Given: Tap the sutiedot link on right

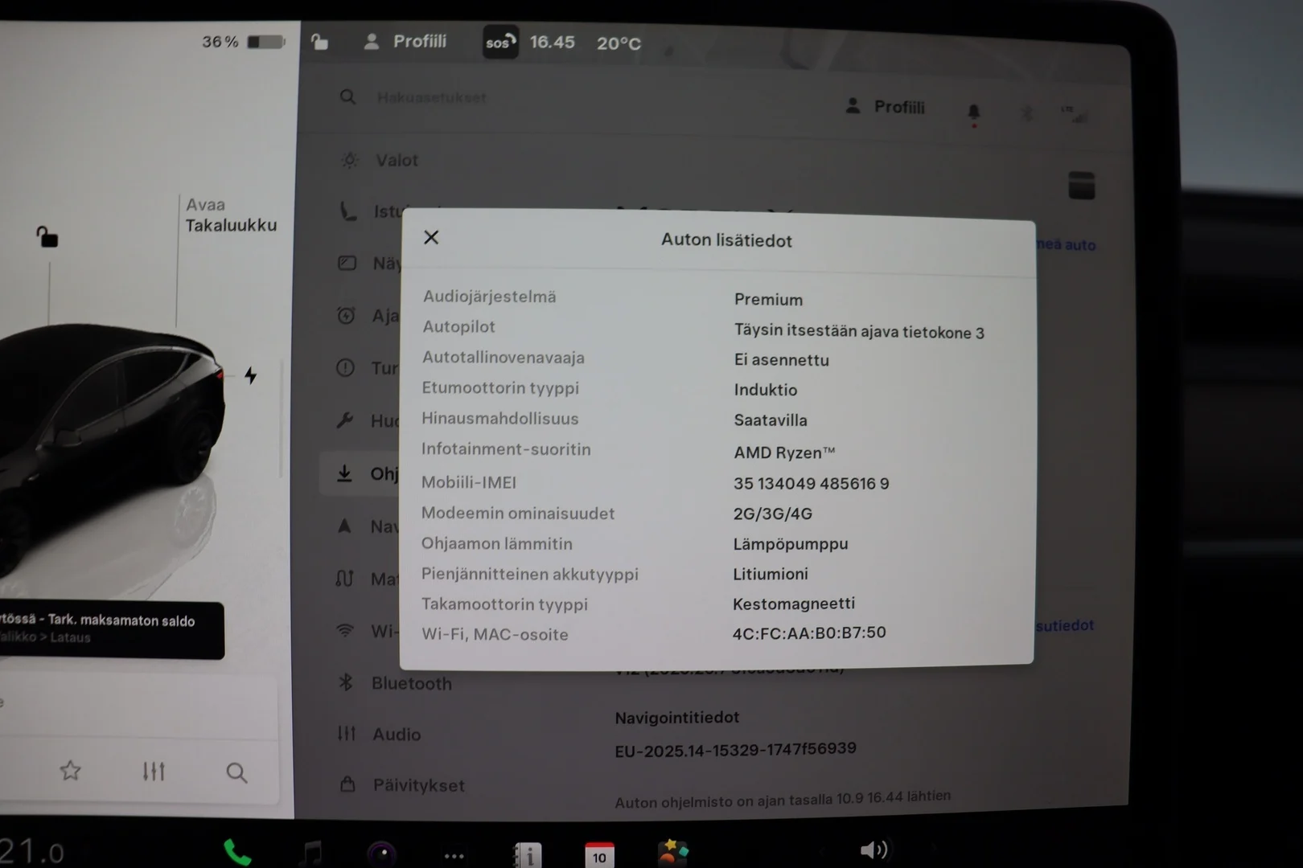Looking at the screenshot, I should coord(1065,625).
